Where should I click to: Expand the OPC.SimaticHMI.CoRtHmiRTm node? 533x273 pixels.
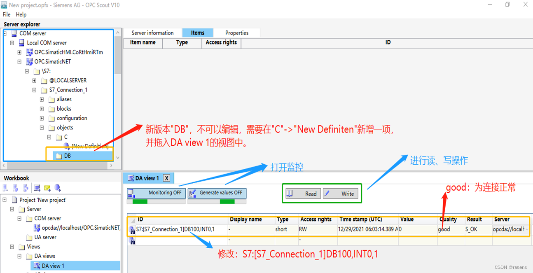[19, 52]
